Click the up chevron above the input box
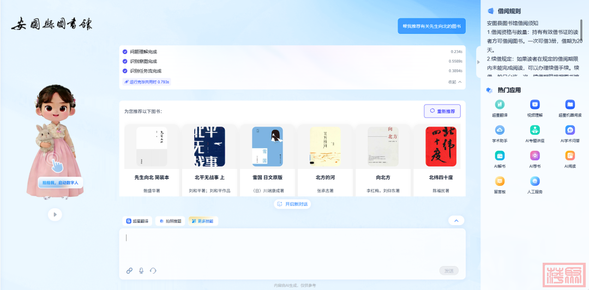 (456, 221)
